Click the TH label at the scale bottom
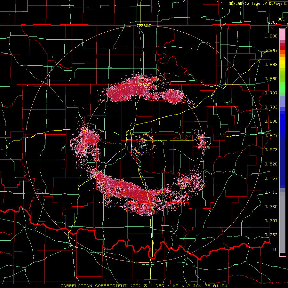 click(x=275, y=249)
